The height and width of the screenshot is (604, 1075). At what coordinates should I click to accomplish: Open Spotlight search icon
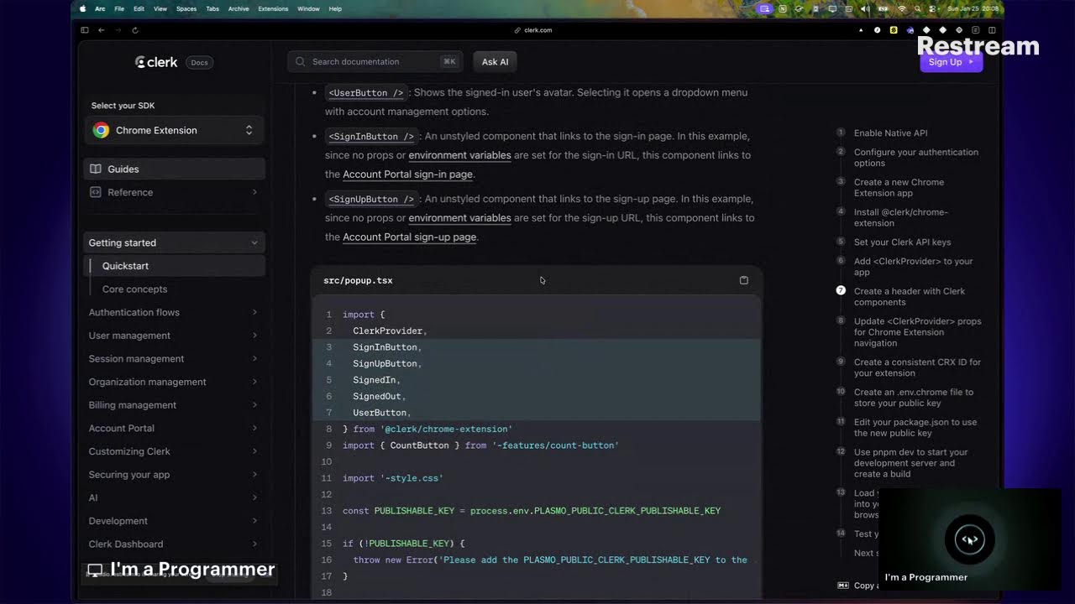tap(918, 8)
